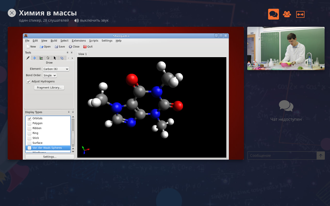The height and width of the screenshot is (206, 330).
Task: Click New document toolbar button
Action: pyautogui.click(x=31, y=47)
